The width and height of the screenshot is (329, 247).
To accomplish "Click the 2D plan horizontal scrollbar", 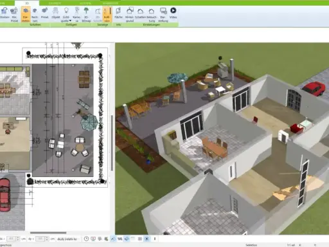I will click(x=48, y=233).
